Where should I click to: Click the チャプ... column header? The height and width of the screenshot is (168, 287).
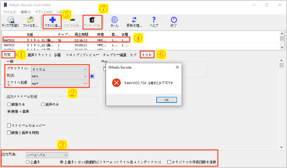tap(65, 34)
